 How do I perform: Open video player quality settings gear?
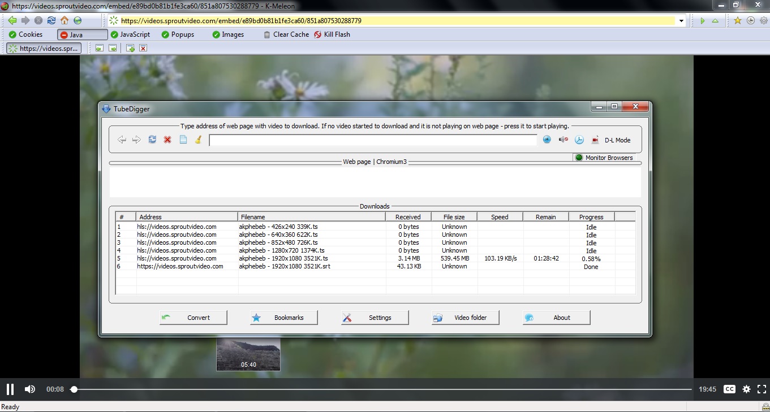click(746, 389)
